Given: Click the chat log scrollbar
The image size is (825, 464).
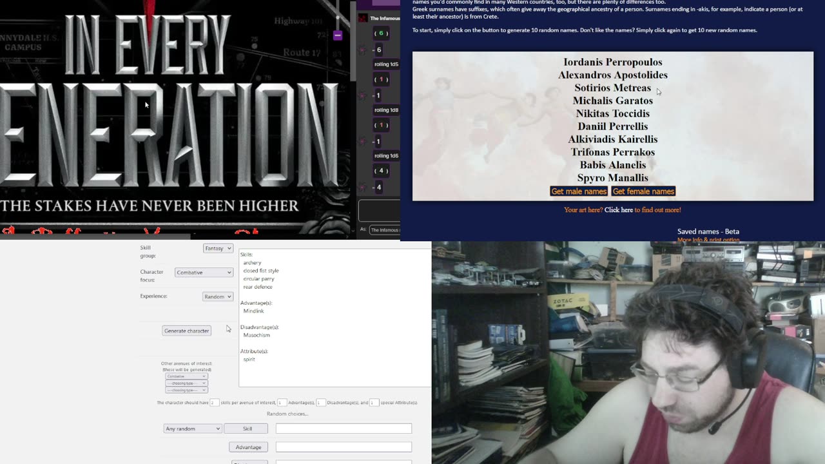Looking at the screenshot, I should click(353, 41).
